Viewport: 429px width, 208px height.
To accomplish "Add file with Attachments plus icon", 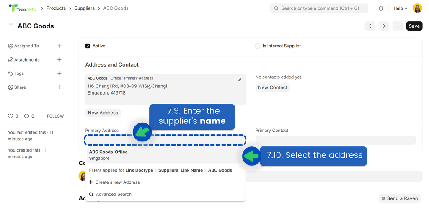I will coord(59,59).
